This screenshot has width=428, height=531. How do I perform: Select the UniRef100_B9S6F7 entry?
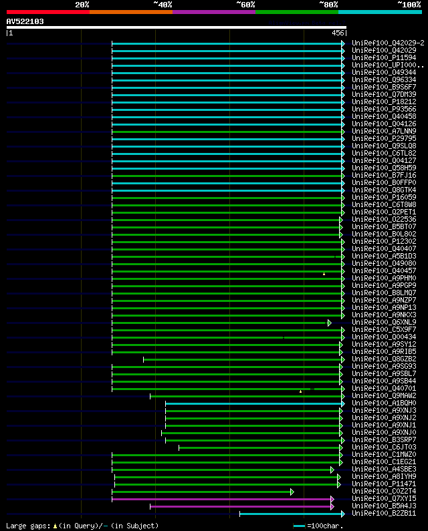tap(384, 87)
